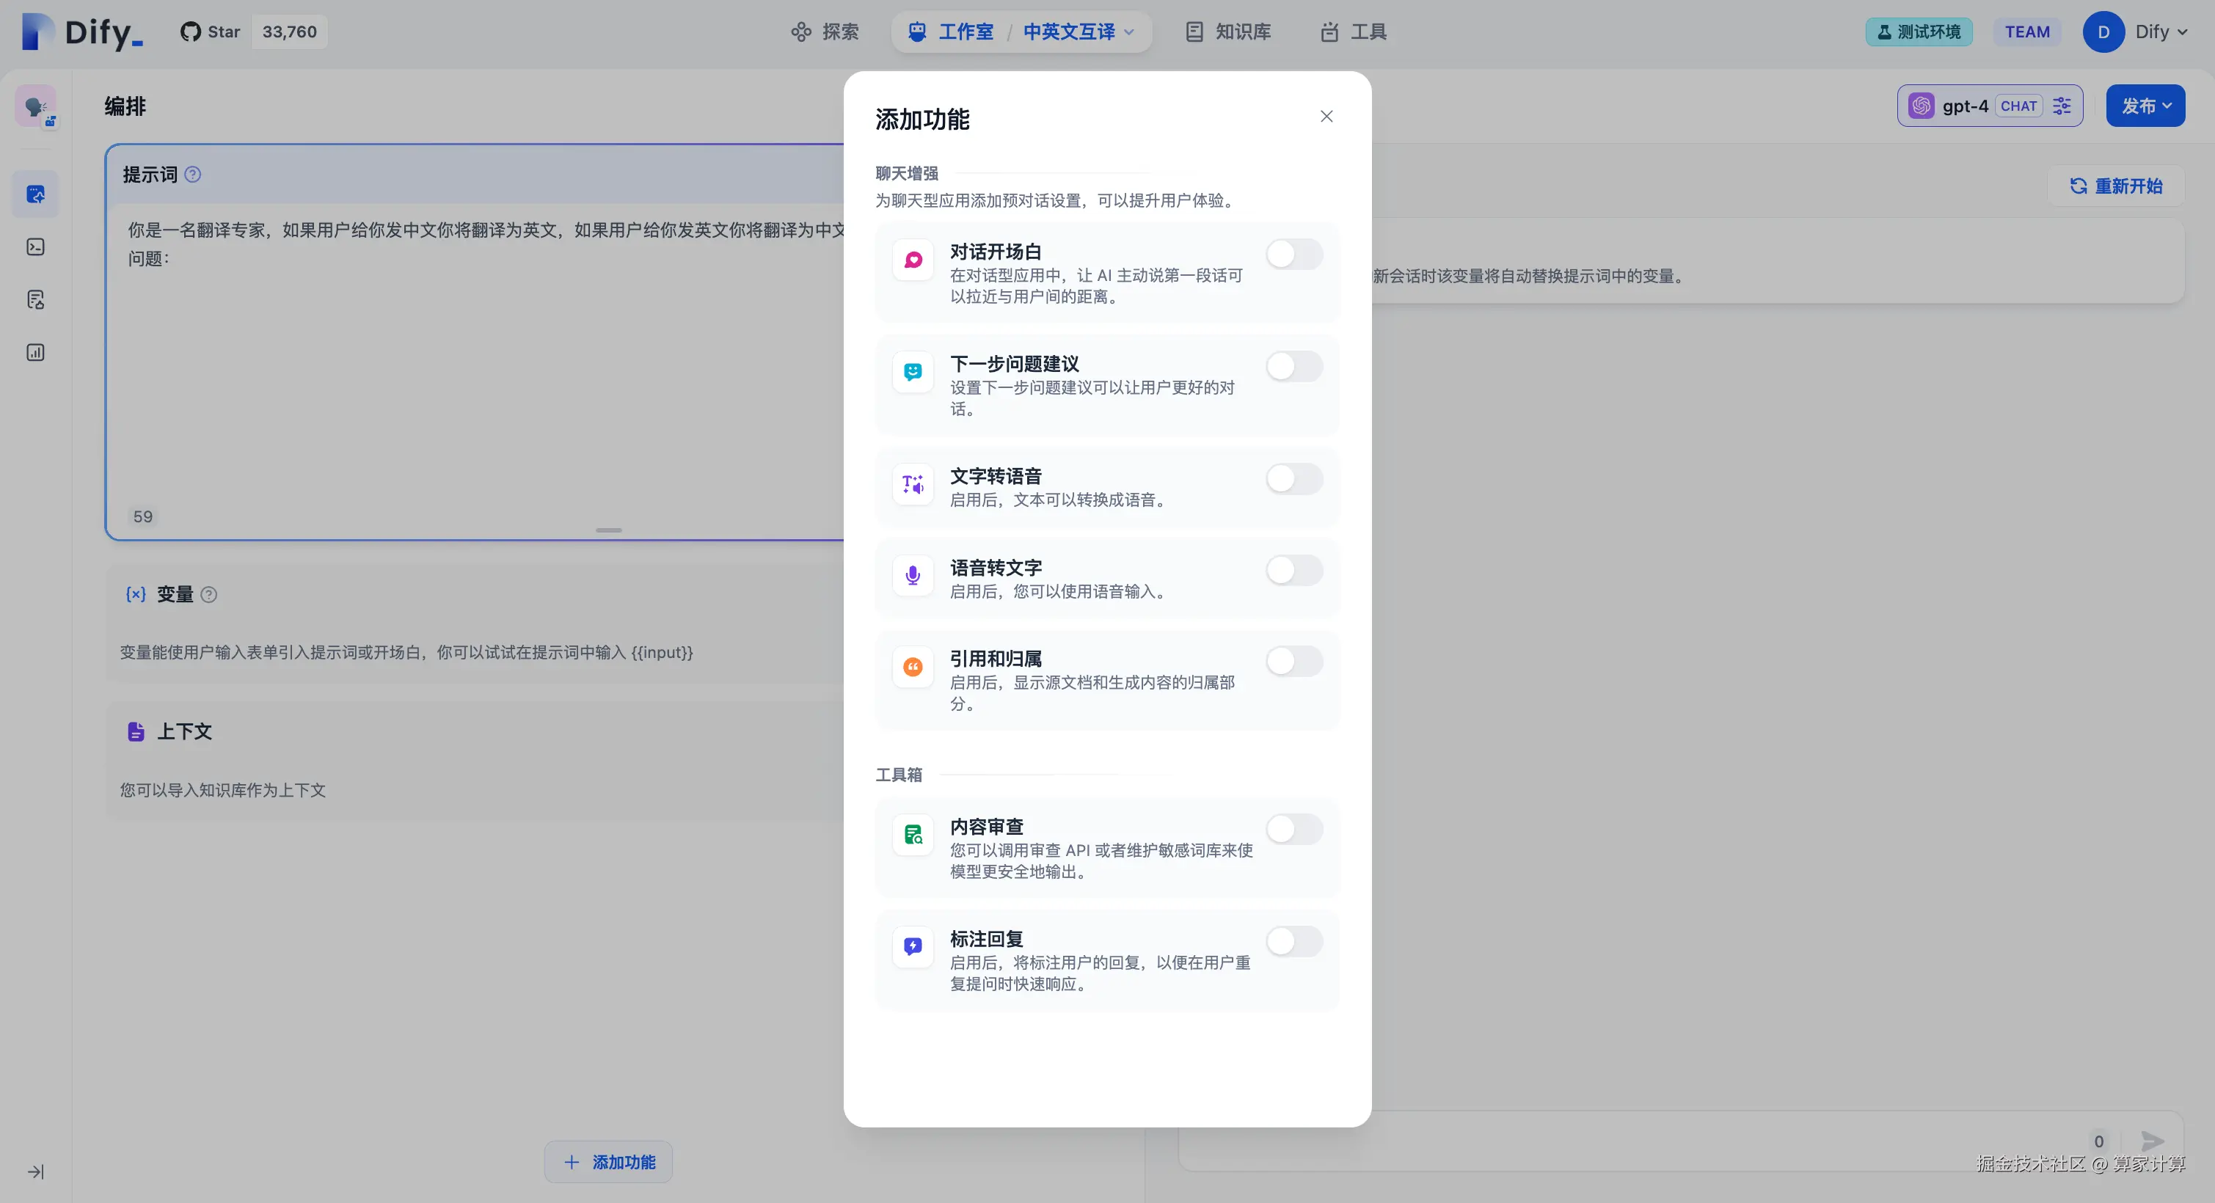Toggle 文字转语音 feature on
This screenshot has height=1203, width=2215.
coord(1293,479)
